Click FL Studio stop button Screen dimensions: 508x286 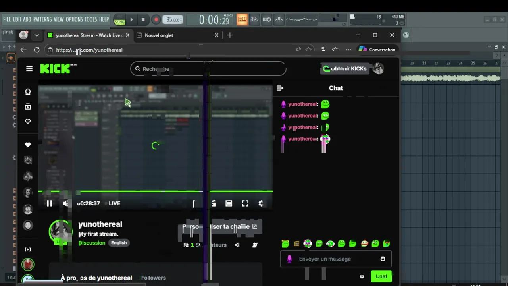click(x=143, y=19)
